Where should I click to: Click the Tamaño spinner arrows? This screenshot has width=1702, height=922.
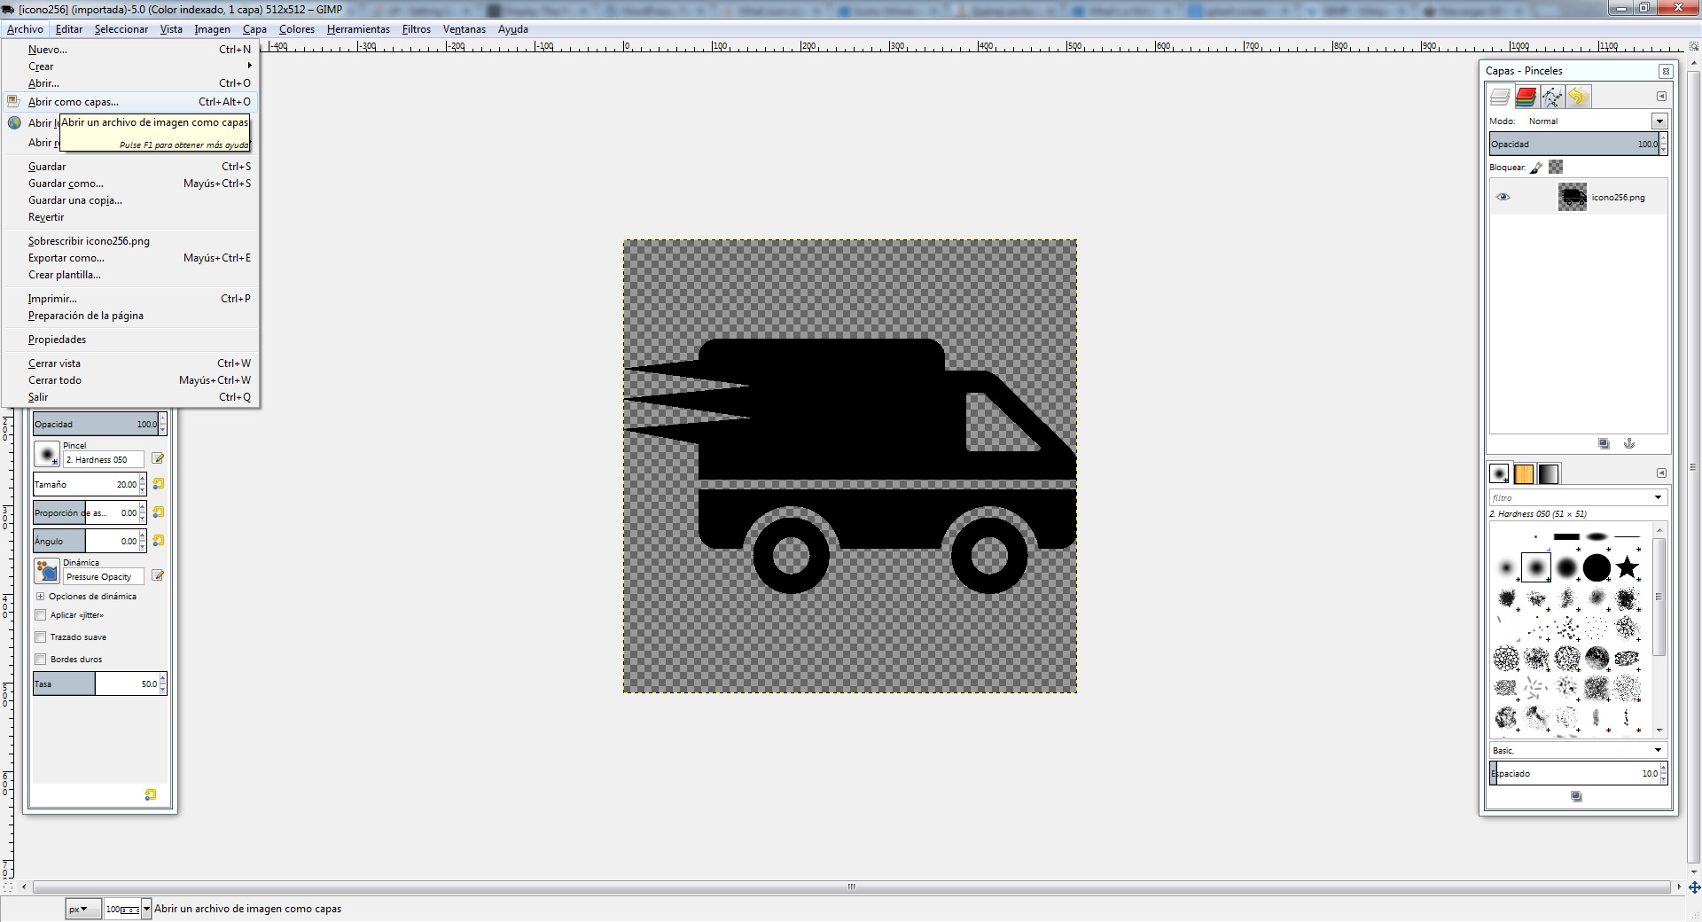[143, 484]
